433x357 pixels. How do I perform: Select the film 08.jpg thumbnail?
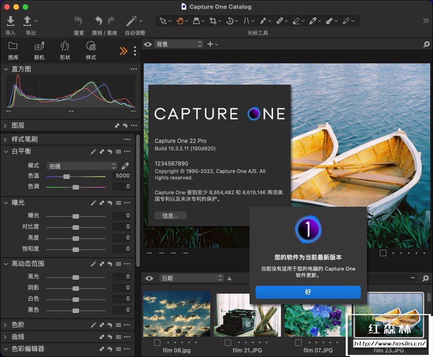177,314
